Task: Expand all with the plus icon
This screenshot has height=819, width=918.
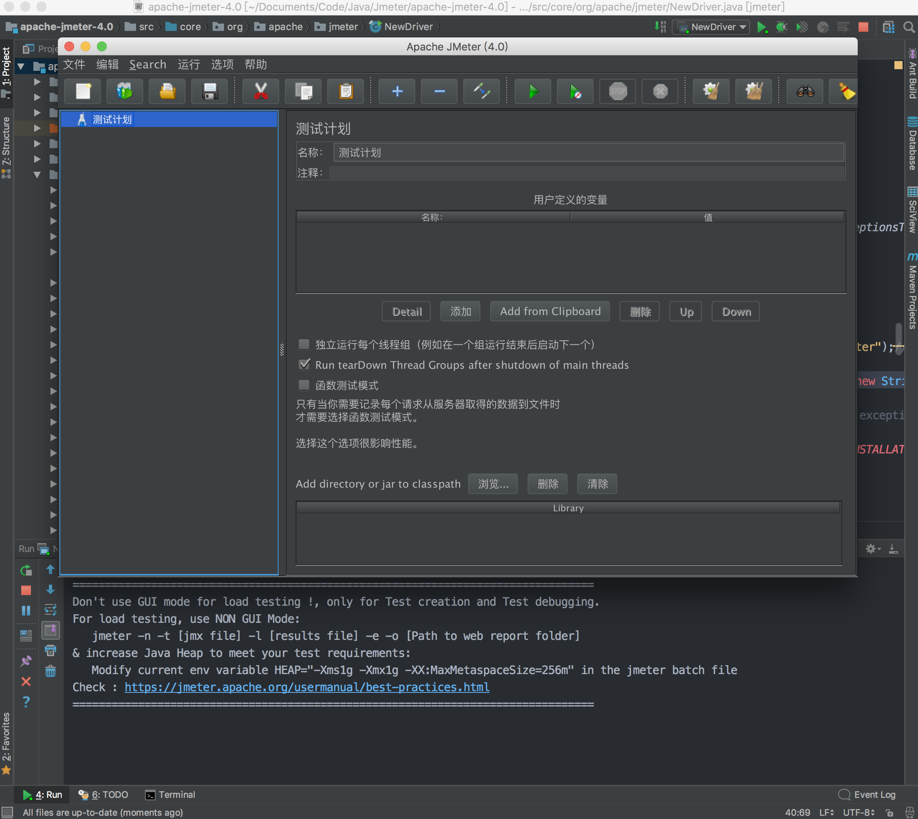Action: pos(397,91)
